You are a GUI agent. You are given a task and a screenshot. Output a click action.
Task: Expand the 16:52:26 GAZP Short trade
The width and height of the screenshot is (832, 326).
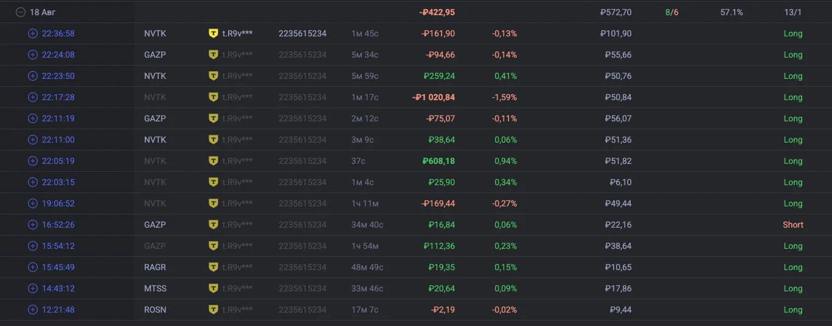(x=33, y=225)
